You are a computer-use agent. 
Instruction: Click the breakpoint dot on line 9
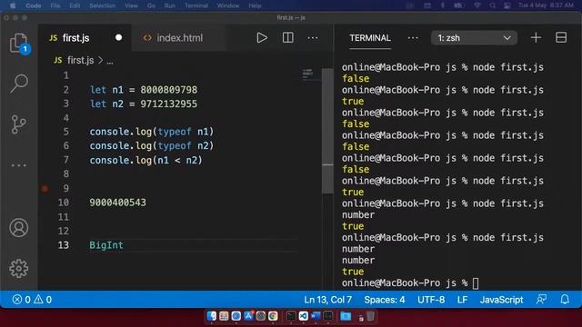coord(45,188)
